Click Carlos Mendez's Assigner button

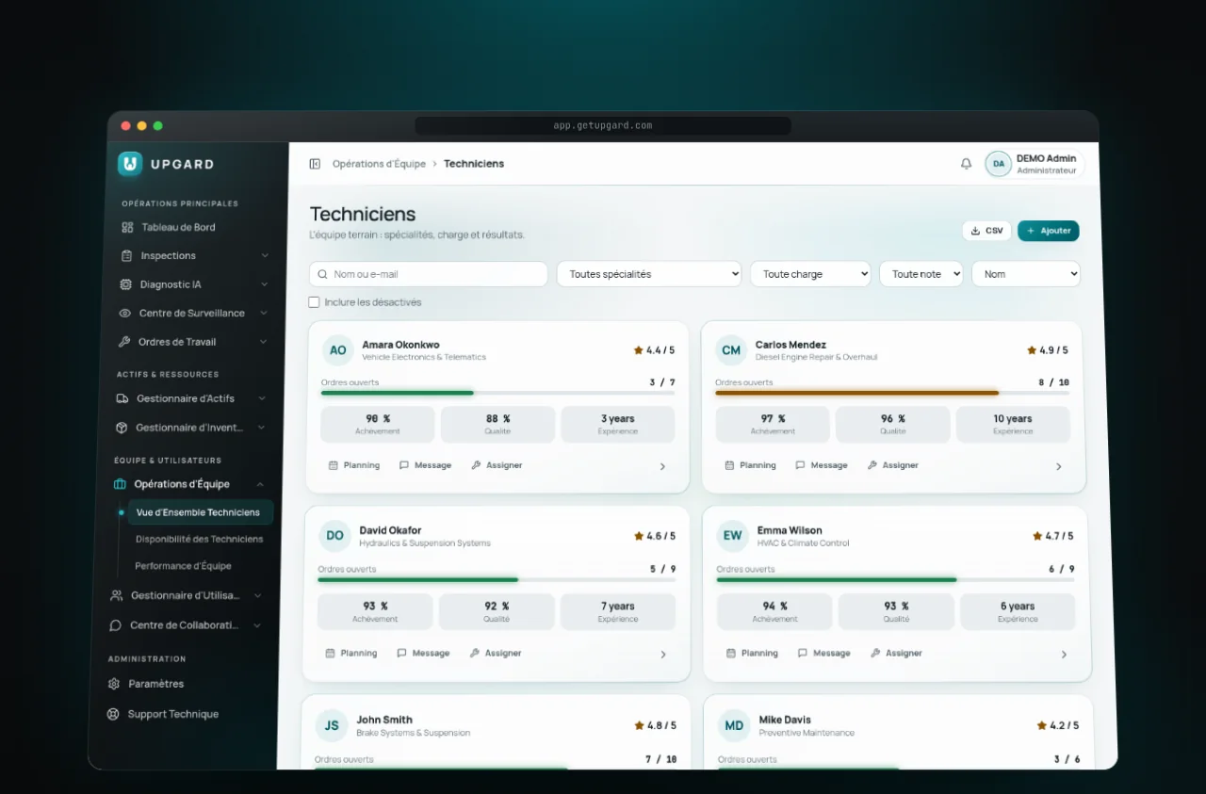892,465
